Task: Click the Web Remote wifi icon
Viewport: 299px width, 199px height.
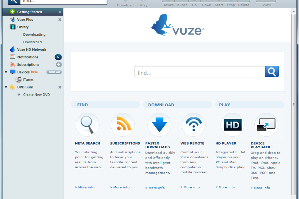Action: click(x=193, y=125)
